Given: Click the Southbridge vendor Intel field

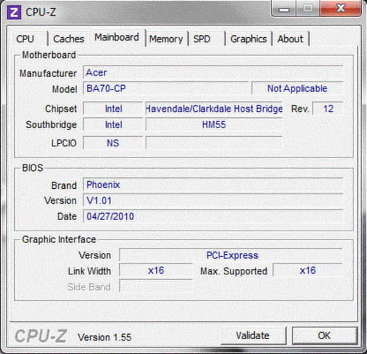Looking at the screenshot, I should click(113, 124).
